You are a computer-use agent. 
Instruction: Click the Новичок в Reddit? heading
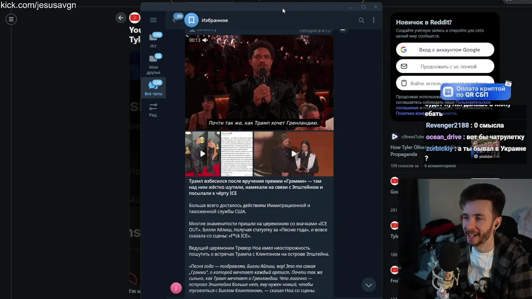tap(424, 22)
